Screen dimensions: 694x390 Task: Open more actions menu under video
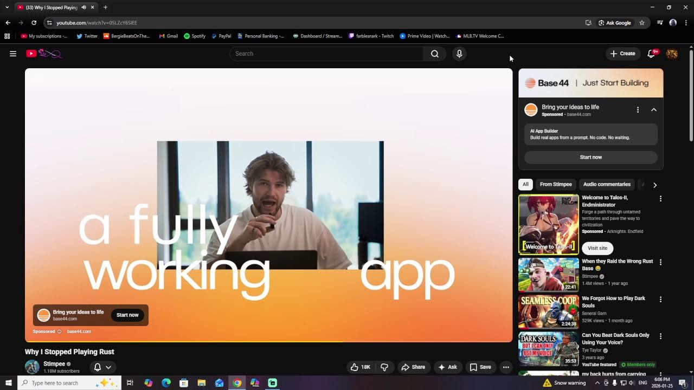(506, 367)
